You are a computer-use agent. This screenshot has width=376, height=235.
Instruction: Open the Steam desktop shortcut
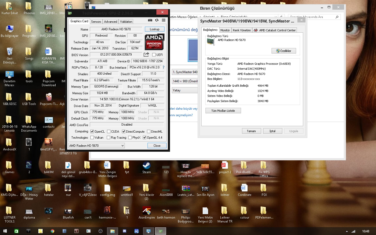tap(146, 167)
